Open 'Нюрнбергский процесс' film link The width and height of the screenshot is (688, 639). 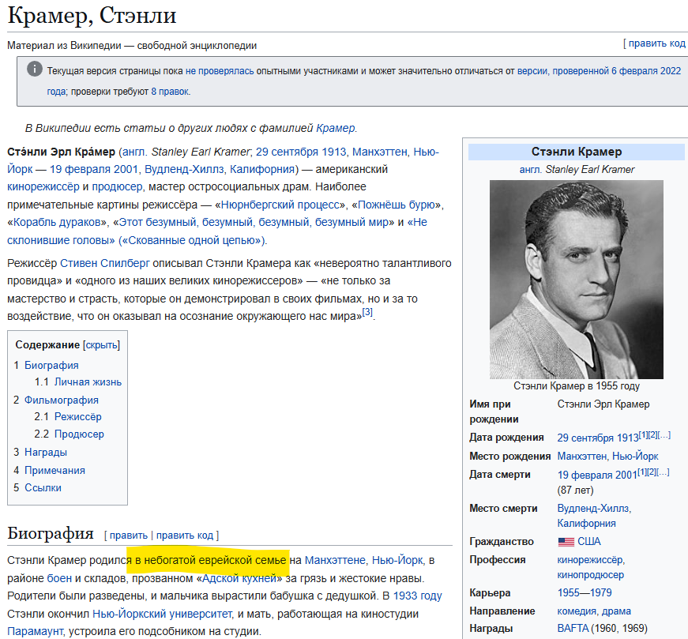pos(280,205)
